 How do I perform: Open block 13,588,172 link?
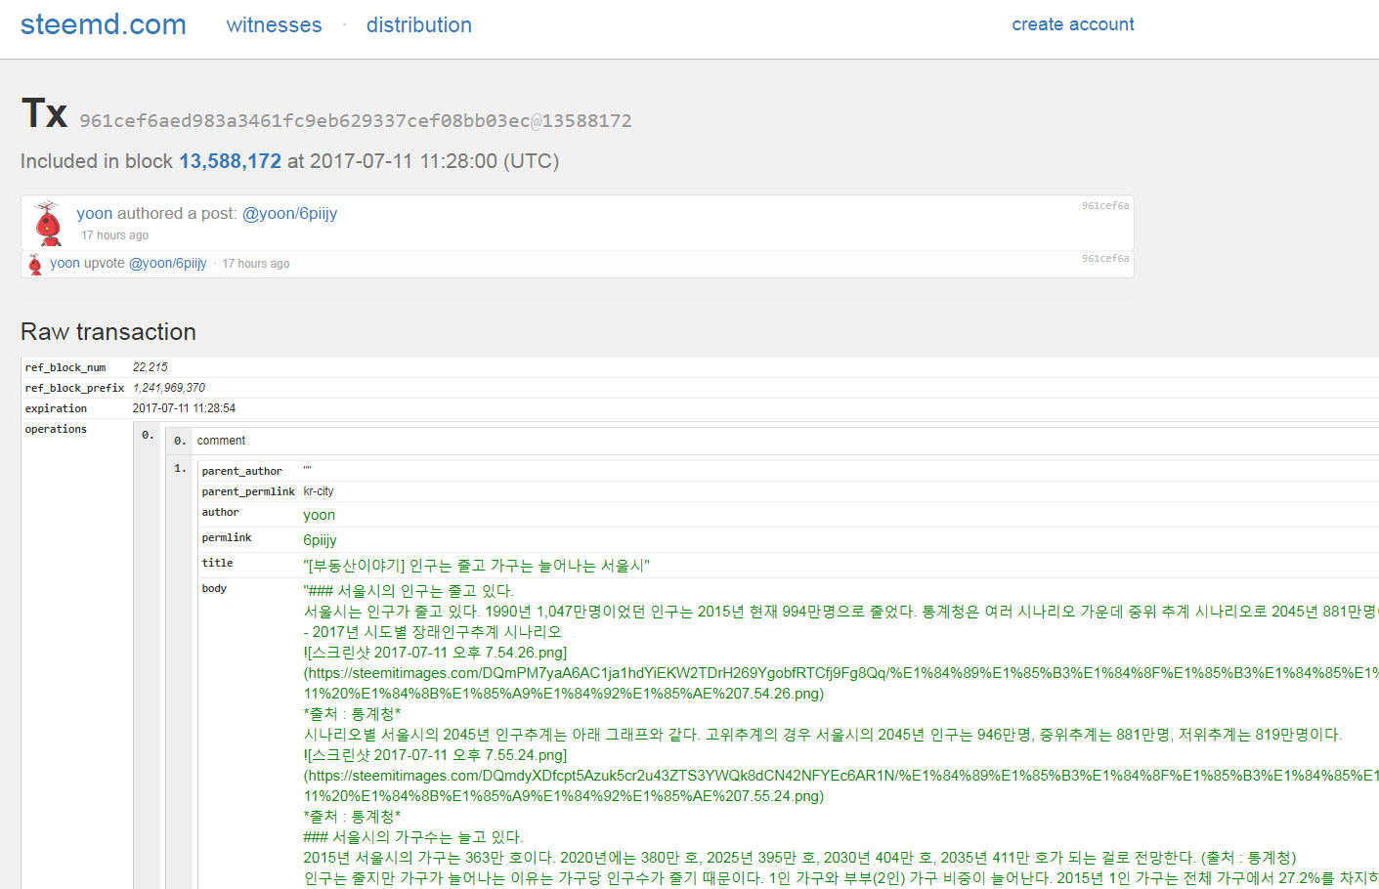(230, 161)
